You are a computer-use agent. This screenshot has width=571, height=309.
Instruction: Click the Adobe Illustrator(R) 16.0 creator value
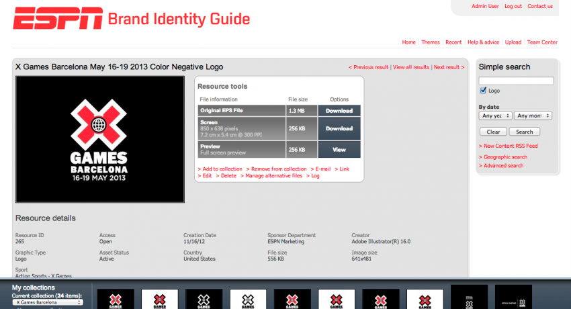tap(381, 242)
